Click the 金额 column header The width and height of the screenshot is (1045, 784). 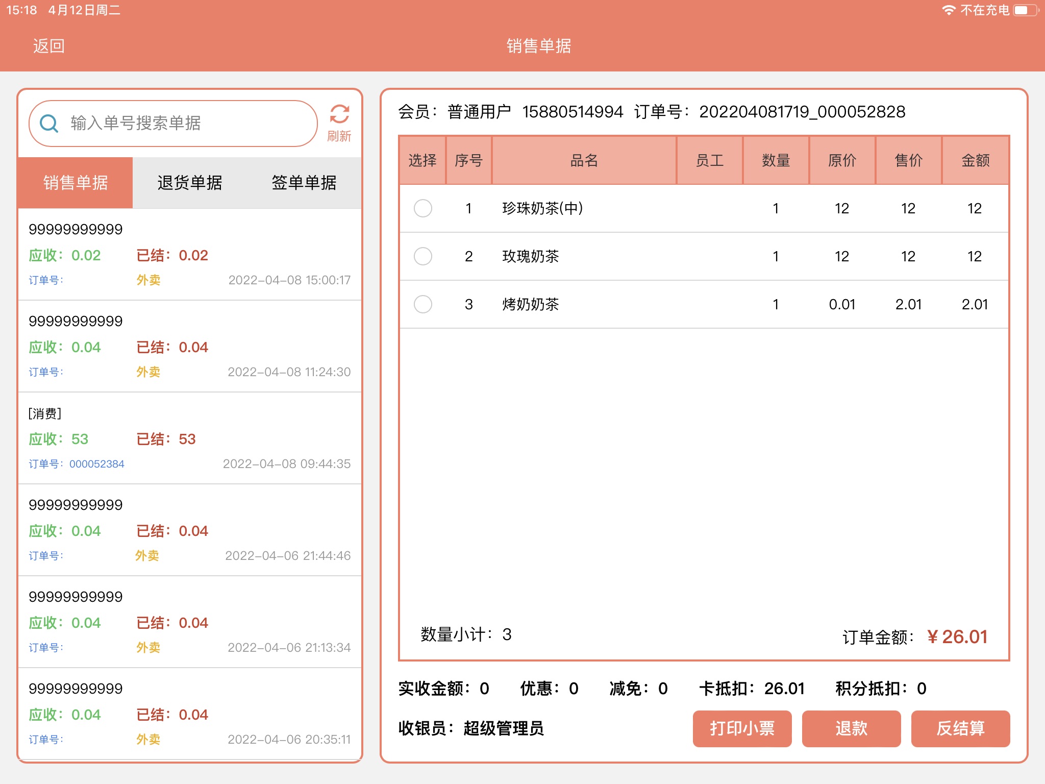[976, 160]
